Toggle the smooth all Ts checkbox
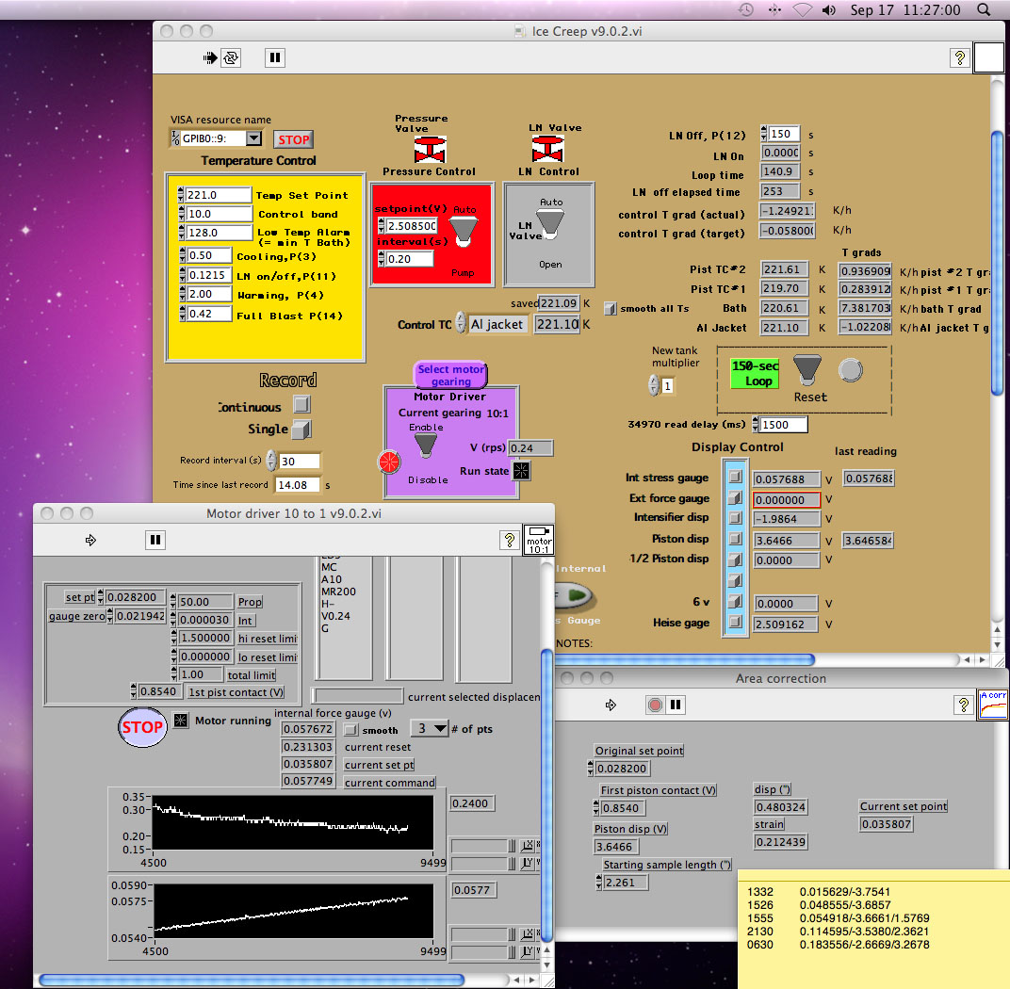Screen dimensions: 1010x989 click(610, 309)
